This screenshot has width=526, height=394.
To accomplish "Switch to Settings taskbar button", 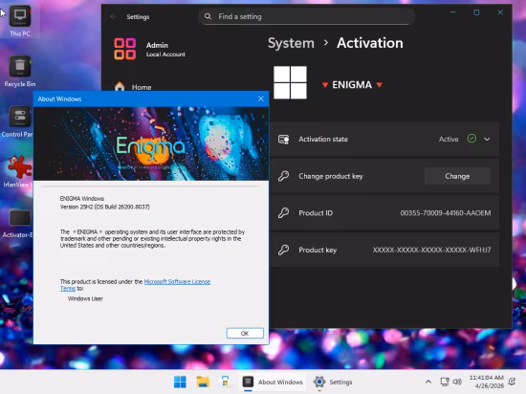I will coord(333,382).
